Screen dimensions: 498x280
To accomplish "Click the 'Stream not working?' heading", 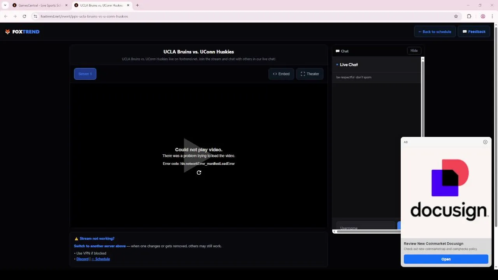I will pyautogui.click(x=97, y=239).
